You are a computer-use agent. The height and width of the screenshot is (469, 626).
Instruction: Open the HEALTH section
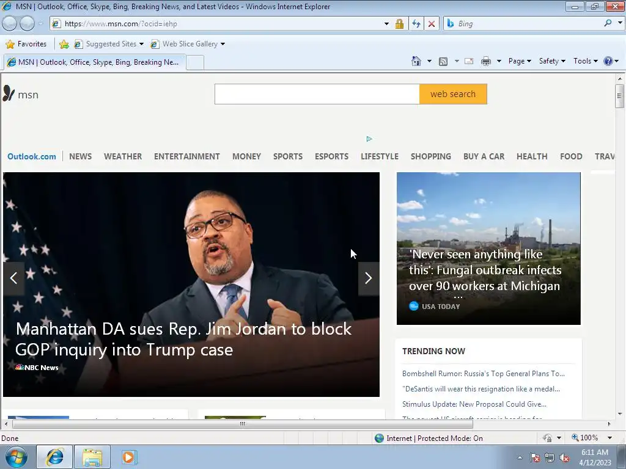(x=532, y=156)
